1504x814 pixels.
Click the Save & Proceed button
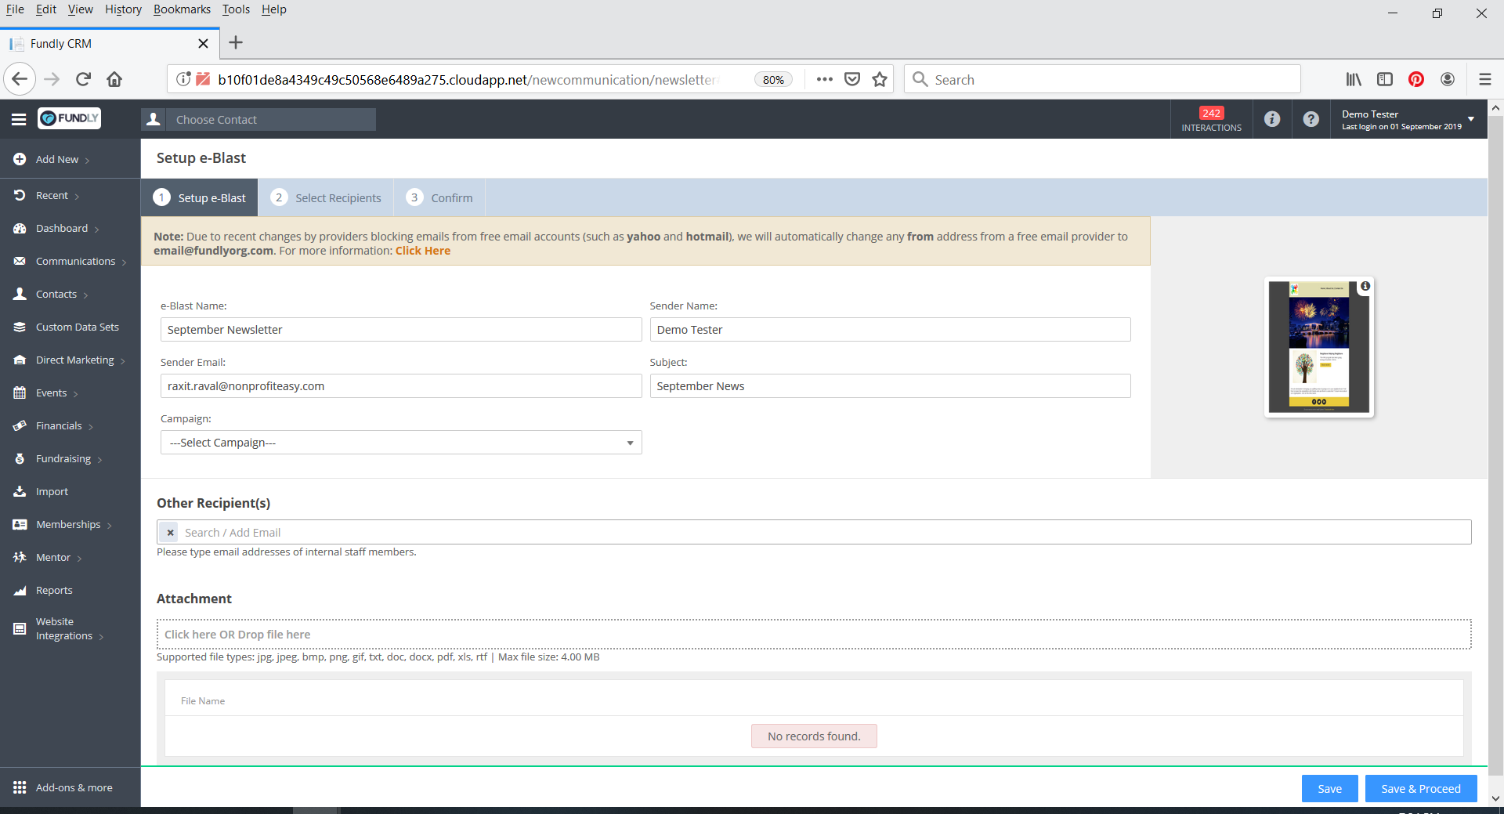pyautogui.click(x=1420, y=789)
